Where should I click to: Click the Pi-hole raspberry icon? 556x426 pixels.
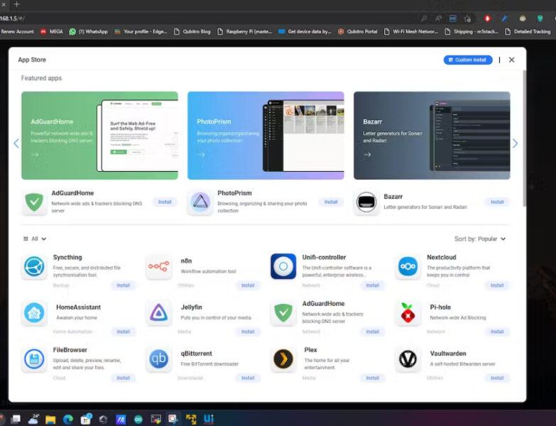[x=408, y=313]
